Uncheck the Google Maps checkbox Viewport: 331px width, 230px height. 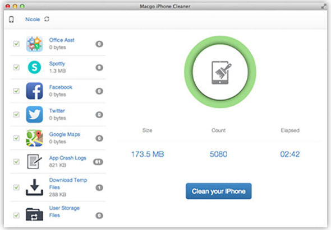(16, 138)
